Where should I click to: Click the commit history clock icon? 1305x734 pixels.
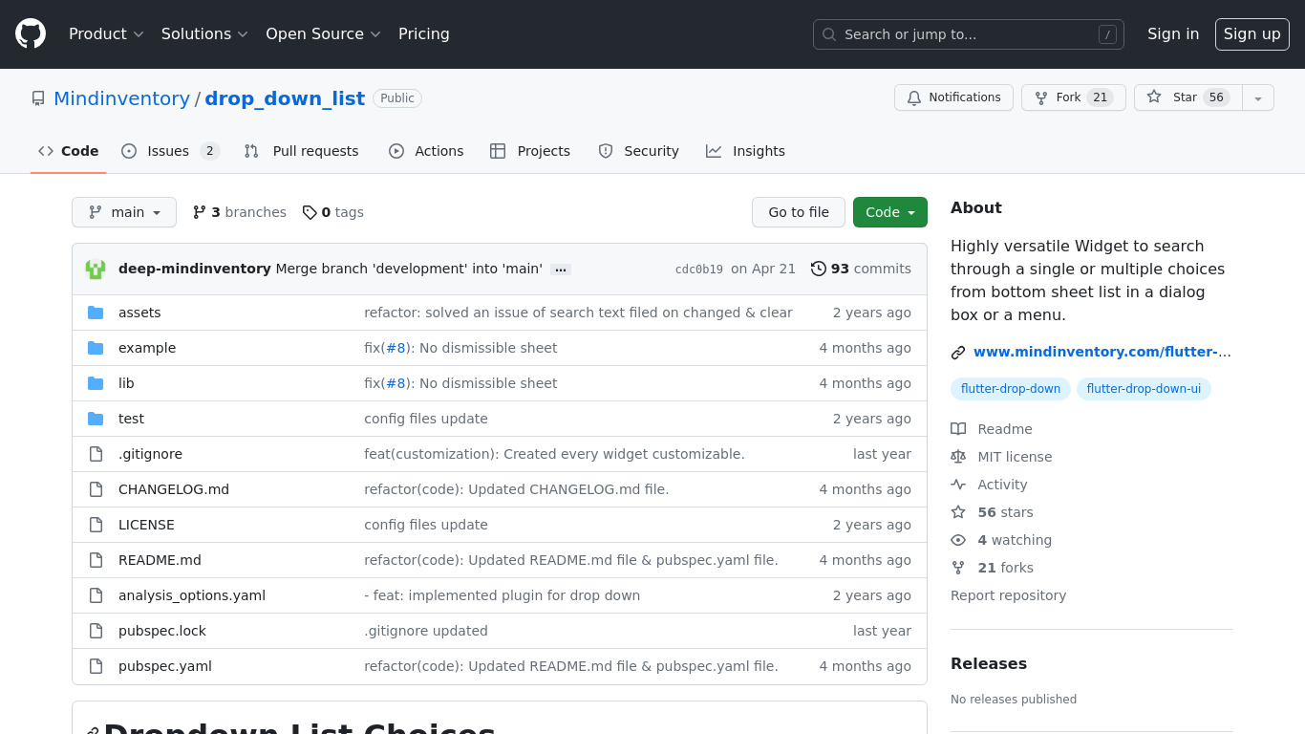pos(819,269)
